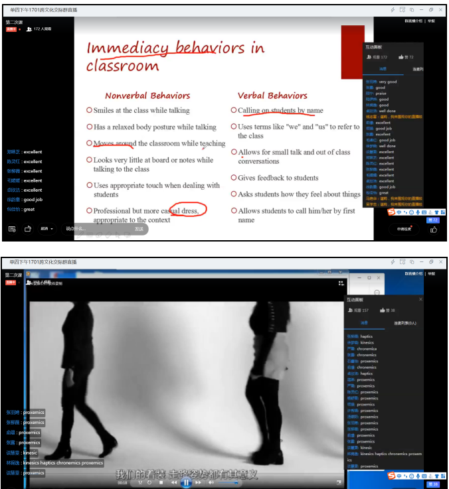Open the toolbox grid icon on top Sogou bar
Image resolution: width=449 pixels, height=489 pixels.
(x=443, y=212)
